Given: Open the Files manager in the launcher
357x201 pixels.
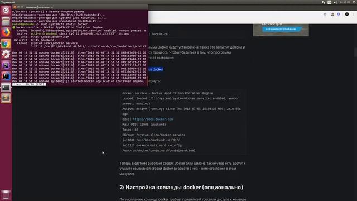Looking at the screenshot, I should coord(6,21).
